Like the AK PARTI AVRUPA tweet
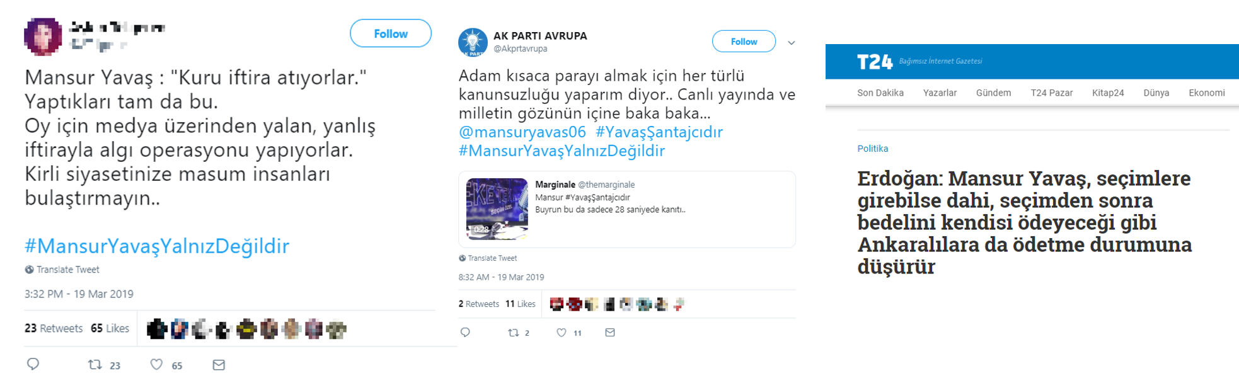The image size is (1239, 383). [x=561, y=333]
